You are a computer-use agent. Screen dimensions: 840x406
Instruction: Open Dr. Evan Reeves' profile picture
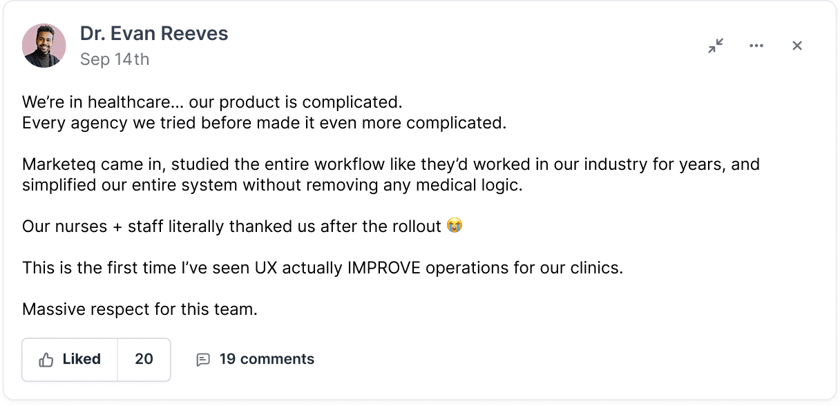coord(44,46)
